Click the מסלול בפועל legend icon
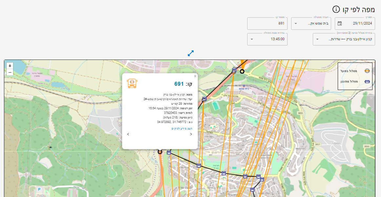Image resolution: width=381 pixels, height=197 pixels. click(367, 71)
